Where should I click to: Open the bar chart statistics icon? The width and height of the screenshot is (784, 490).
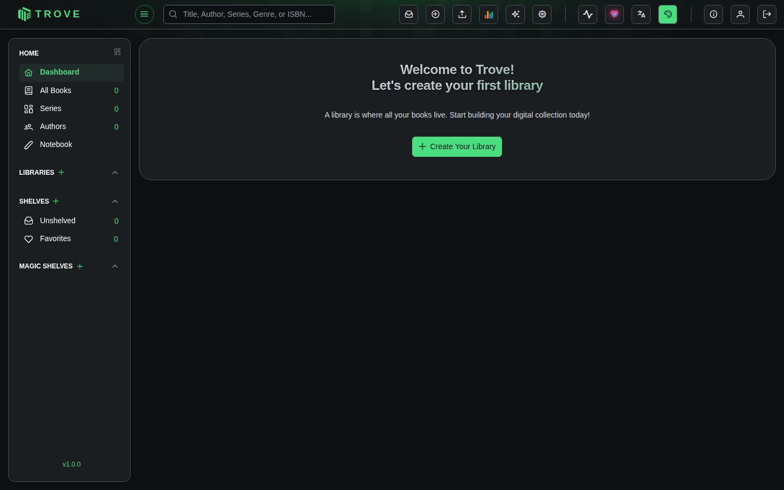pyautogui.click(x=488, y=14)
